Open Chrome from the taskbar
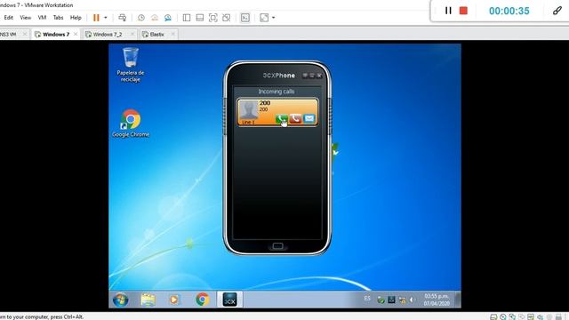The height and width of the screenshot is (320, 569). (x=202, y=300)
